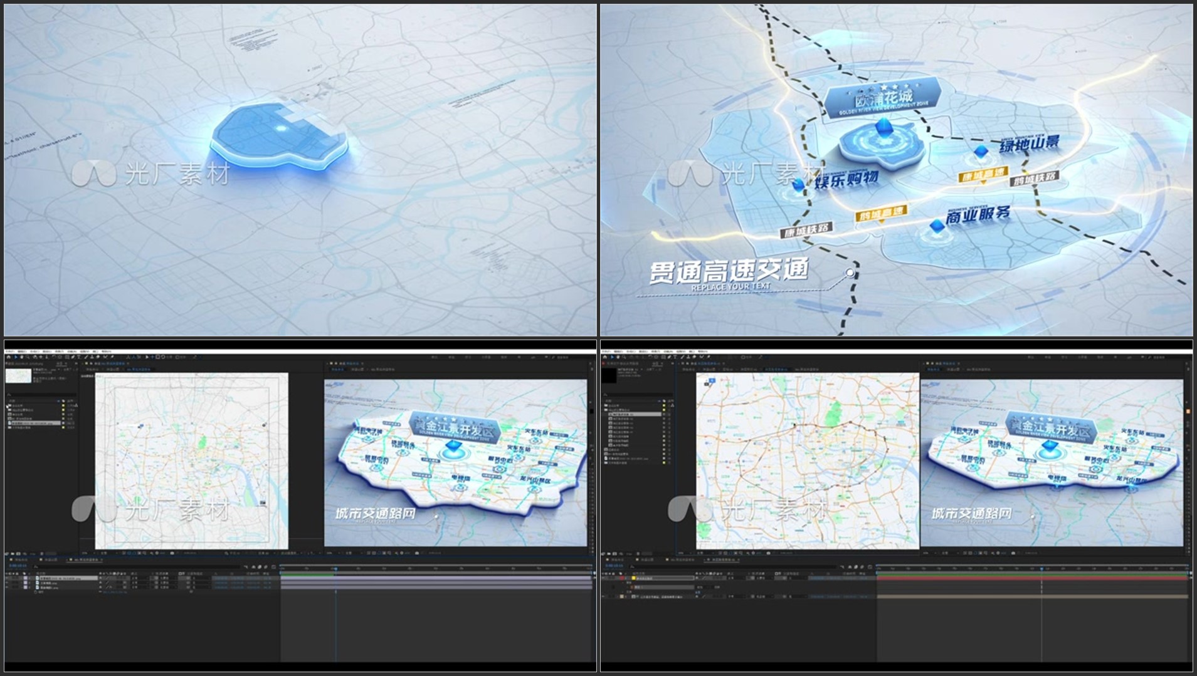Choose the Selection arrow tool in right After Effects toolbar
The height and width of the screenshot is (676, 1197).
point(612,357)
